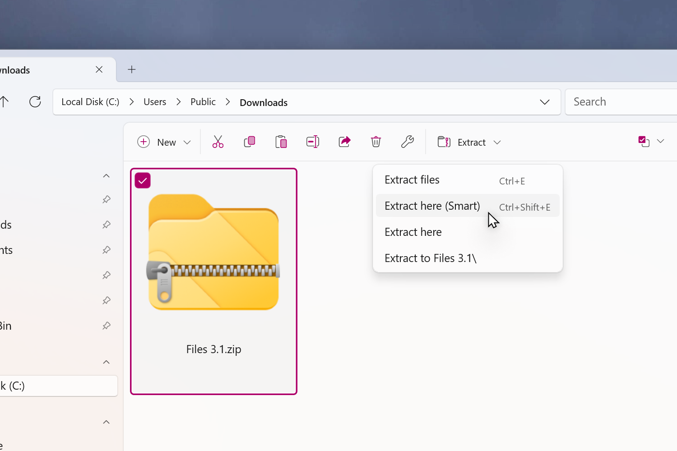Navigate to Users in the breadcrumb
The image size is (677, 451).
pos(155,102)
